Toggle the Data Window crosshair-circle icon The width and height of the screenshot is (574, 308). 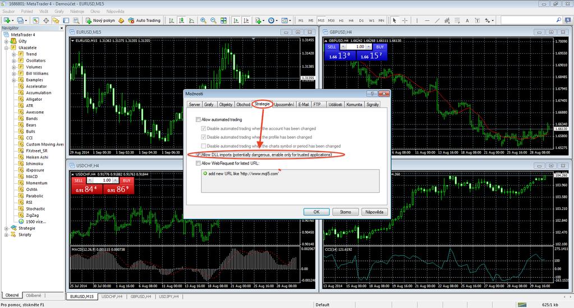[46, 21]
